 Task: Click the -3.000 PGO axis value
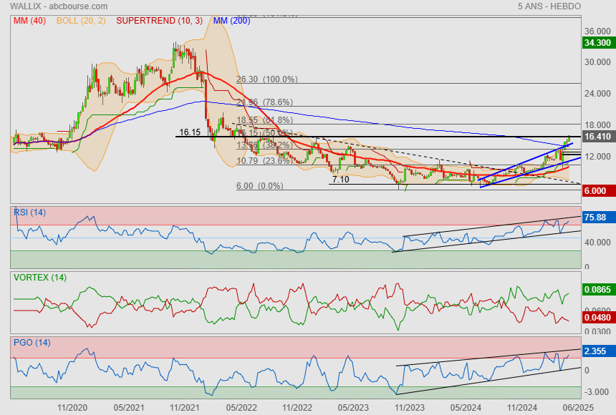pos(597,392)
